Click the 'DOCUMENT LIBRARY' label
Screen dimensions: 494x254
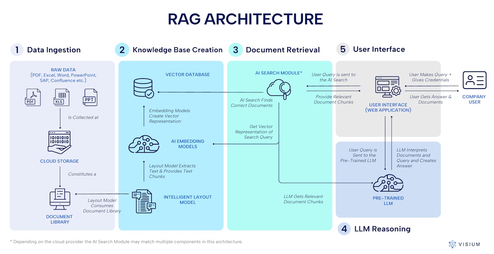[x=60, y=220]
